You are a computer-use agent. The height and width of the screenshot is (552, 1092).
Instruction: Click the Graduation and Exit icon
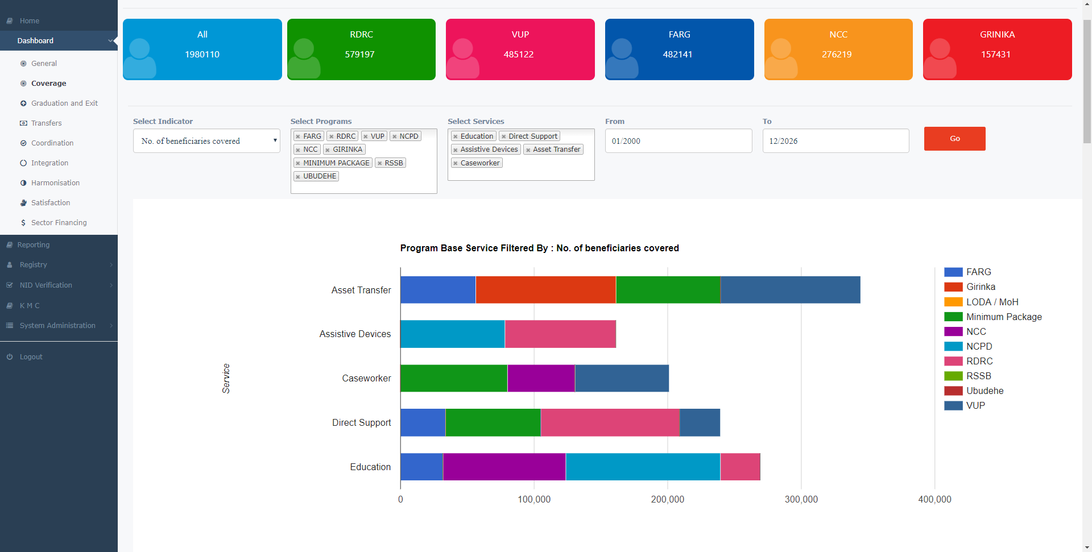[23, 103]
